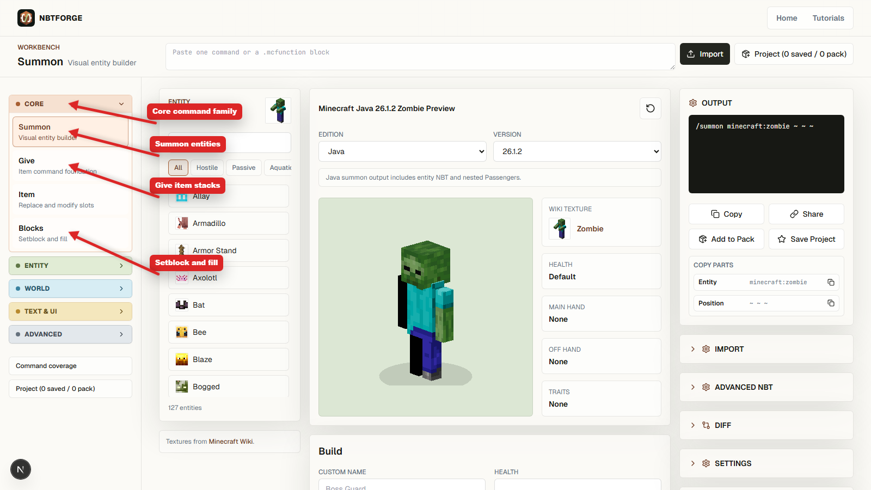Expand the ENTITY sidebar section
Viewport: 871px width, 490px height.
click(70, 266)
